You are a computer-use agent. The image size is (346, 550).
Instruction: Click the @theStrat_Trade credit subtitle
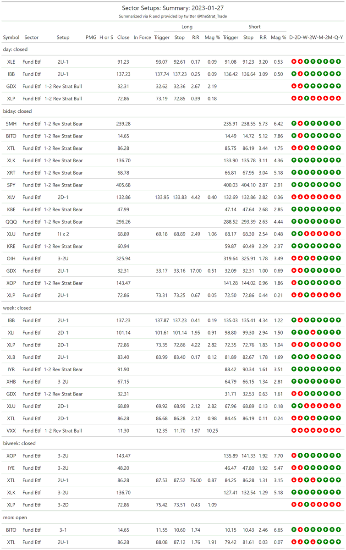[x=173, y=16]
